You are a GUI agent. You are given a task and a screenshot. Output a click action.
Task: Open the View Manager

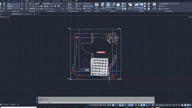click(164, 9)
